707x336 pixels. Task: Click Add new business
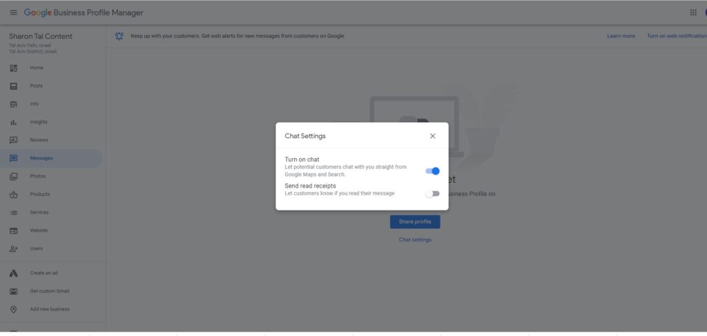point(50,309)
